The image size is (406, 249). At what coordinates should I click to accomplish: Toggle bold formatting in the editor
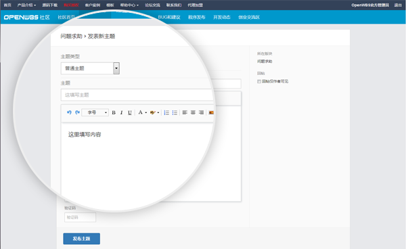(114, 112)
